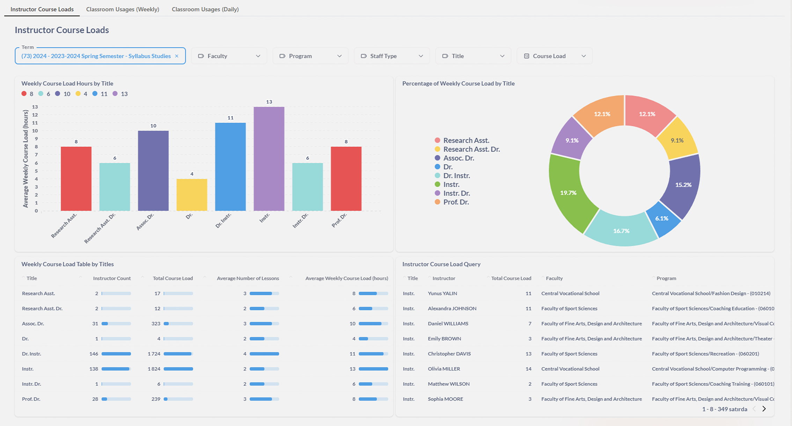This screenshot has width=792, height=426.
Task: Toggle the 13 series in the bar chart legend
Action: pyautogui.click(x=120, y=94)
